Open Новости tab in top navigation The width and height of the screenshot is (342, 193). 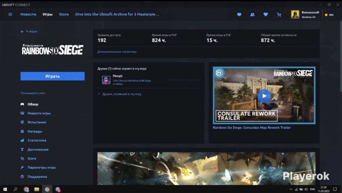pyautogui.click(x=28, y=14)
